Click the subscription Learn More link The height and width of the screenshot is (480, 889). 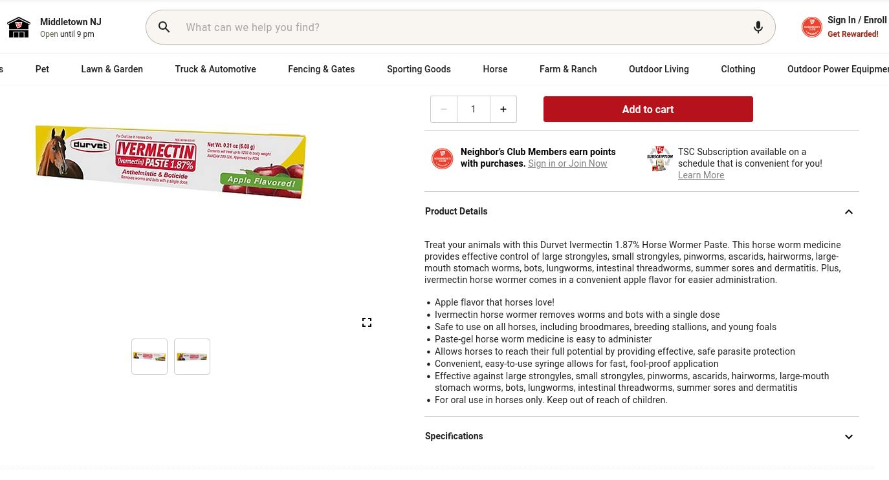[x=701, y=175]
